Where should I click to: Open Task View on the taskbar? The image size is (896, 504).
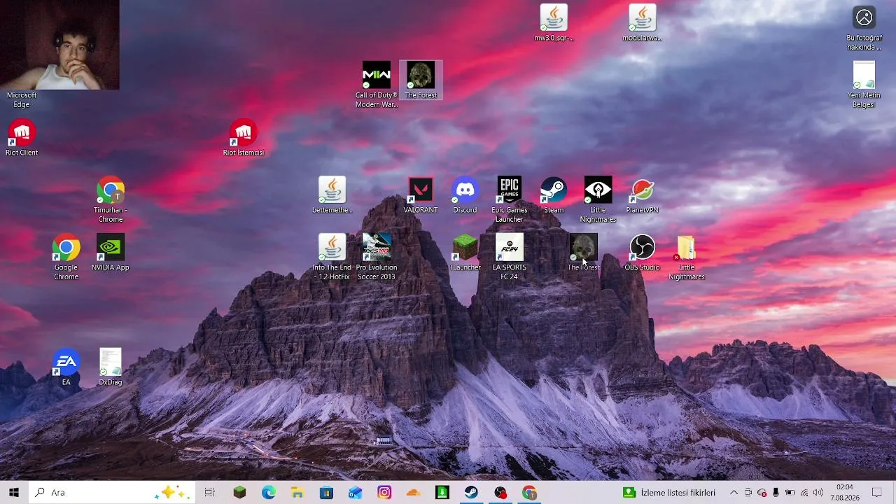coord(209,493)
